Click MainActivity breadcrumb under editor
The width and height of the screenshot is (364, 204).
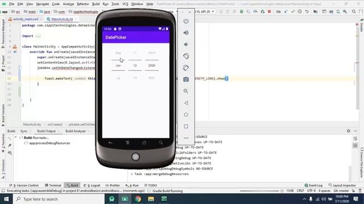(32, 125)
